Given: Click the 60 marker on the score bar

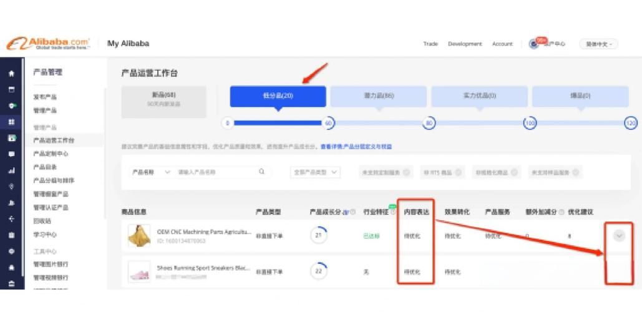Looking at the screenshot, I should 328,123.
